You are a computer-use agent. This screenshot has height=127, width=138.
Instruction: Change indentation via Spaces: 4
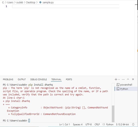click(x=78, y=124)
